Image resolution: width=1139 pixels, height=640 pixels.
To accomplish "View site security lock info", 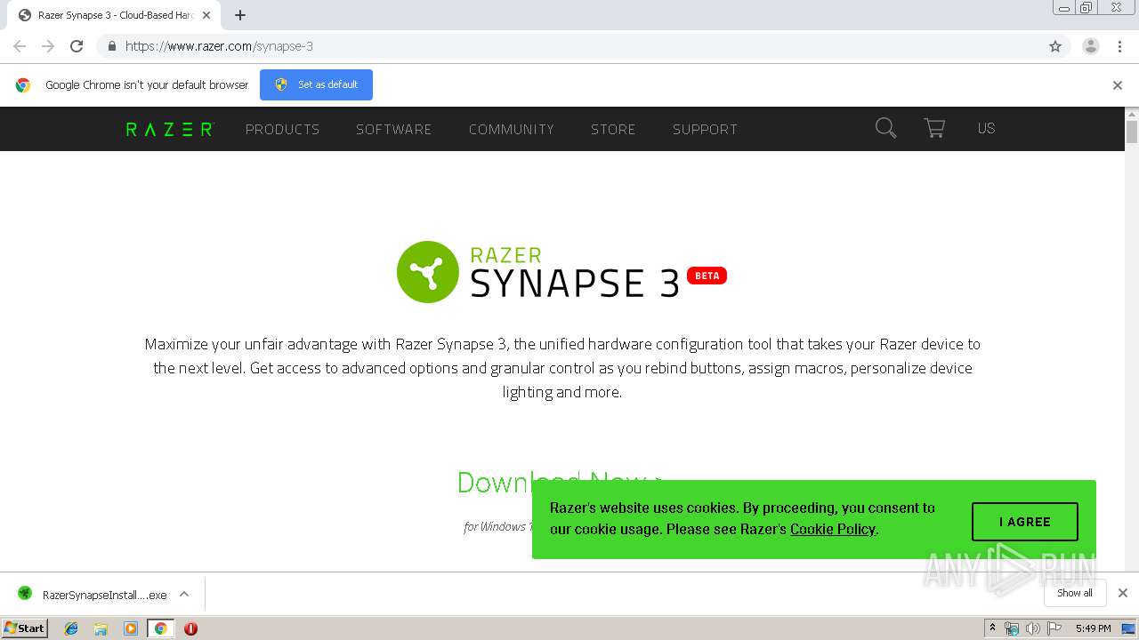I will coord(111,46).
